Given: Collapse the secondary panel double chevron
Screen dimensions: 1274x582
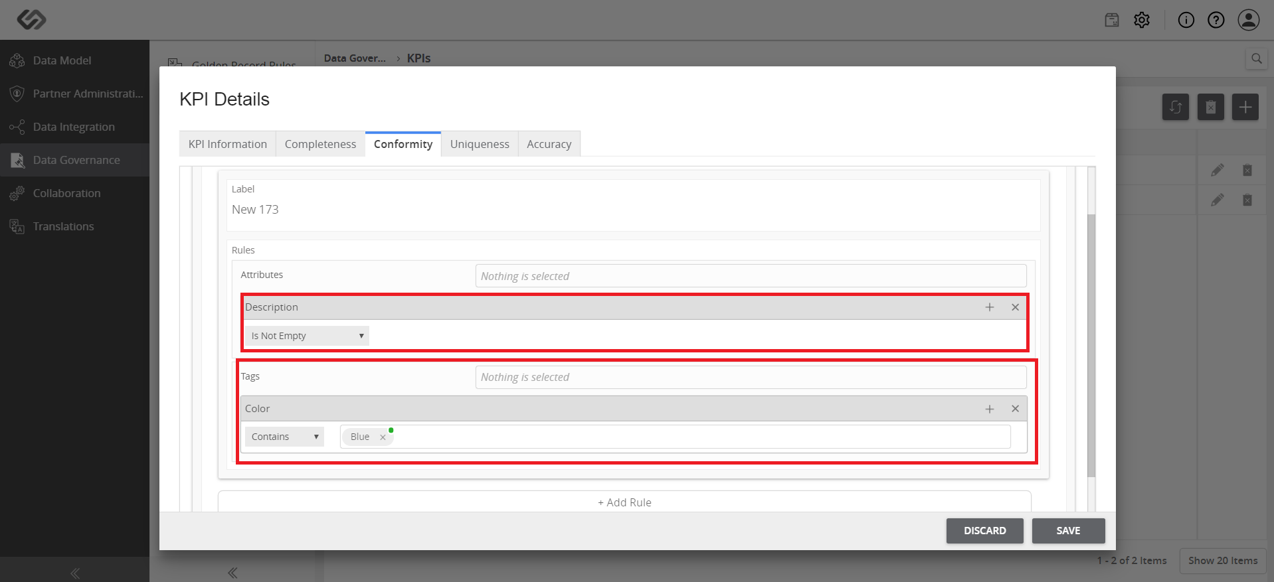Looking at the screenshot, I should coord(232,573).
